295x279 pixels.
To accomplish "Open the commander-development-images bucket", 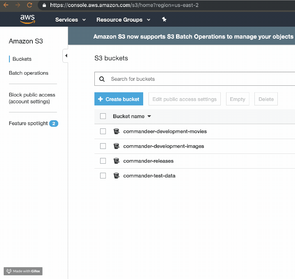I will pos(163,146).
